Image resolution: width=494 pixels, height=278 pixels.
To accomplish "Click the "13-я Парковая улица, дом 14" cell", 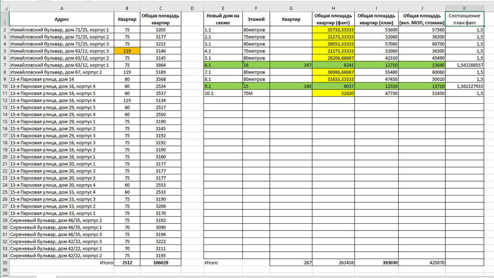I will coord(61,79).
